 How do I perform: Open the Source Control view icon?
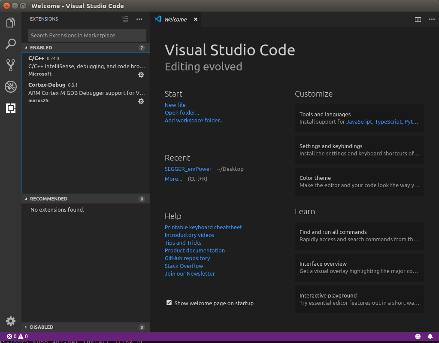pos(11,65)
